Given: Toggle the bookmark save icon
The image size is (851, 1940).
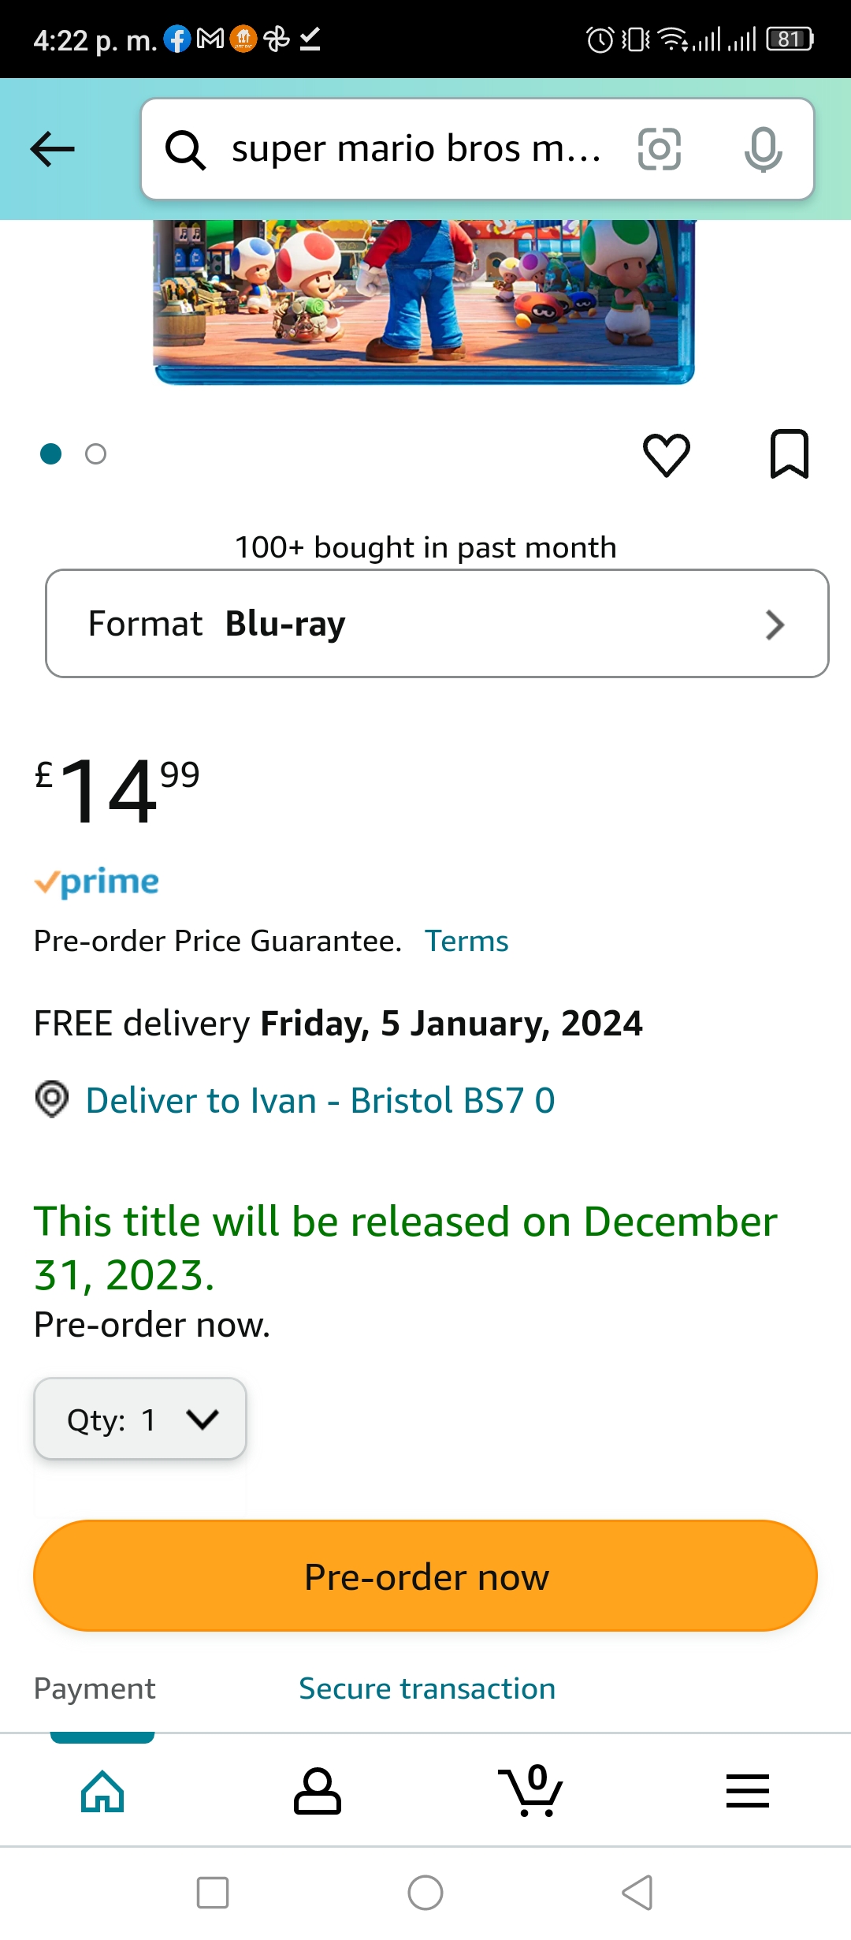Looking at the screenshot, I should click(x=789, y=454).
